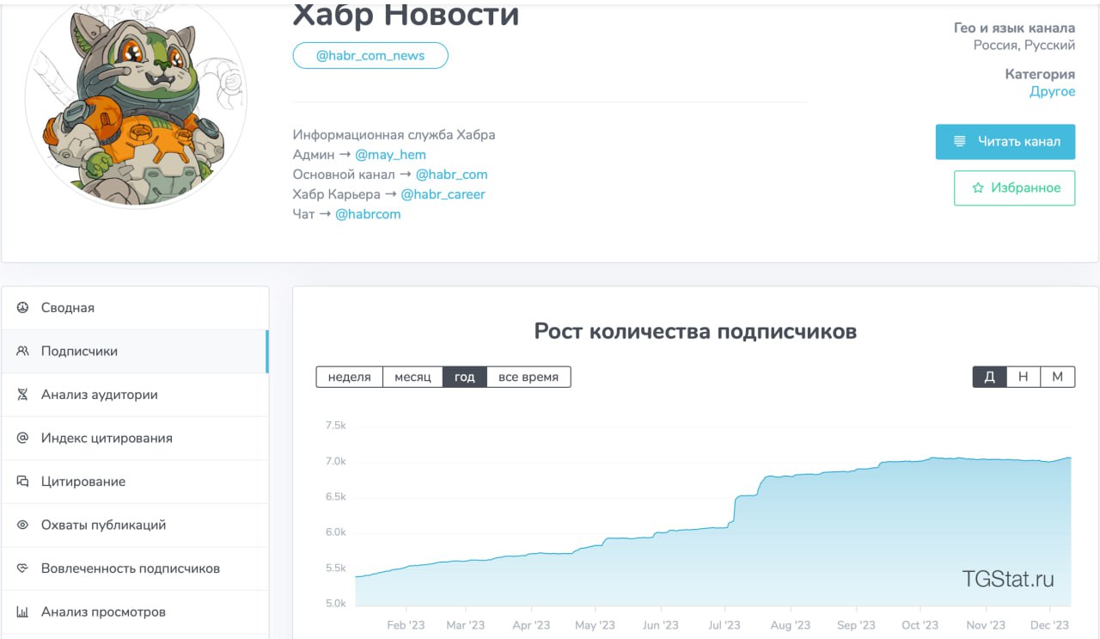Click the Jul '23 axis label

tap(724, 625)
